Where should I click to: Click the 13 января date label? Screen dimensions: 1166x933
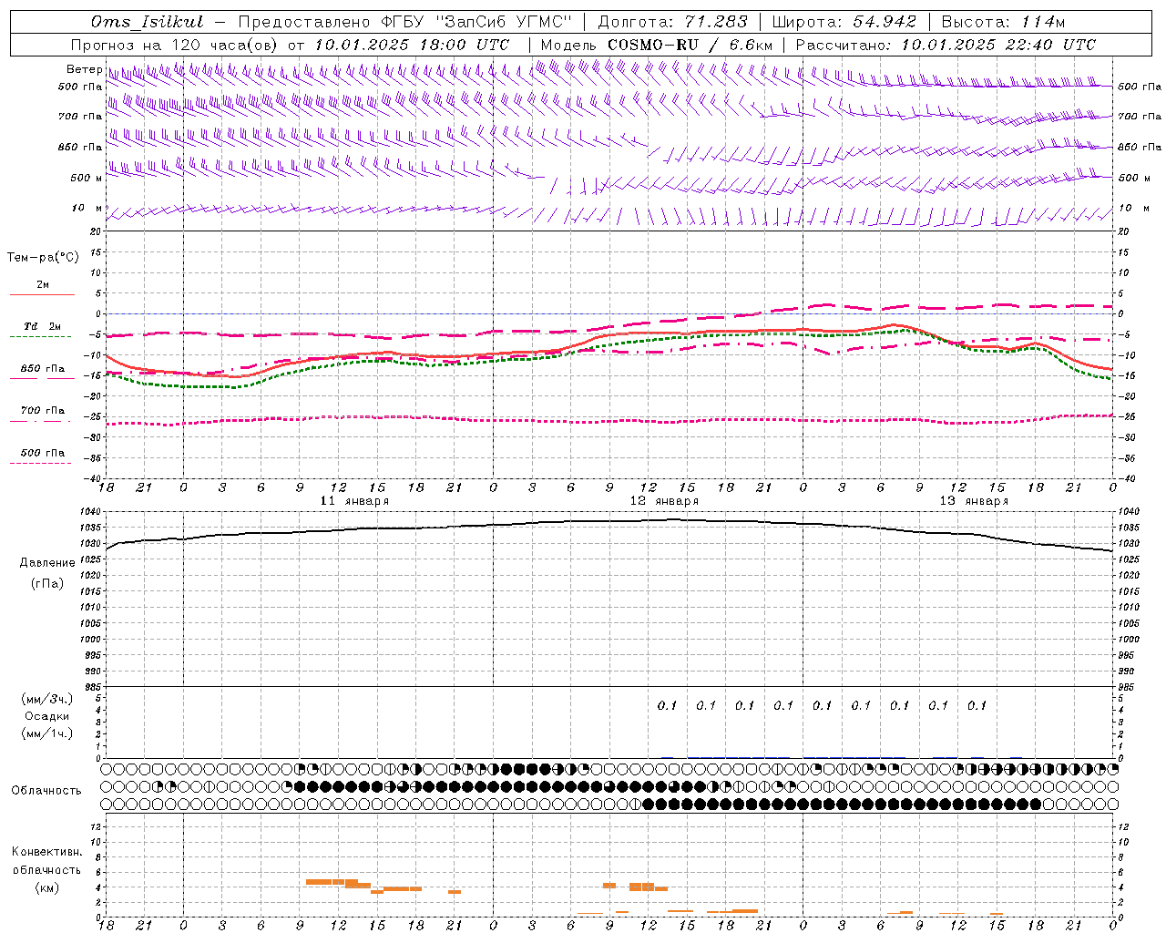point(974,501)
